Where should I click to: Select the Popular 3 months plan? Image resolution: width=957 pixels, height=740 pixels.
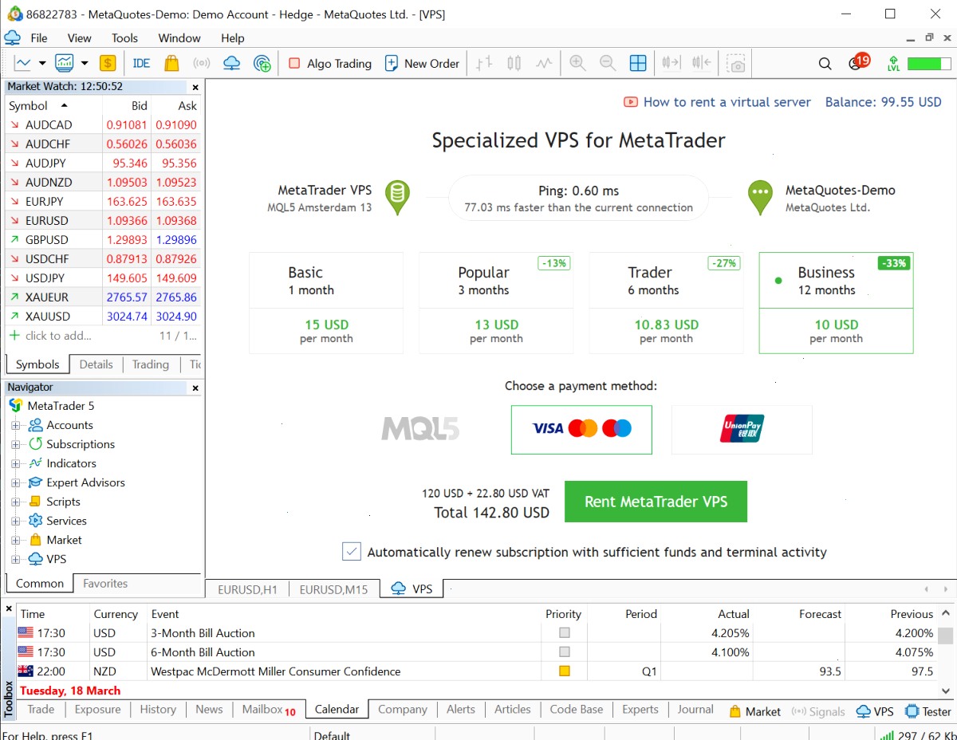coord(496,303)
